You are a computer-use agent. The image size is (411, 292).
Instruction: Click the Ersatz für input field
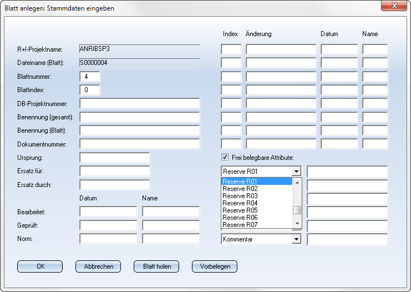pos(115,171)
